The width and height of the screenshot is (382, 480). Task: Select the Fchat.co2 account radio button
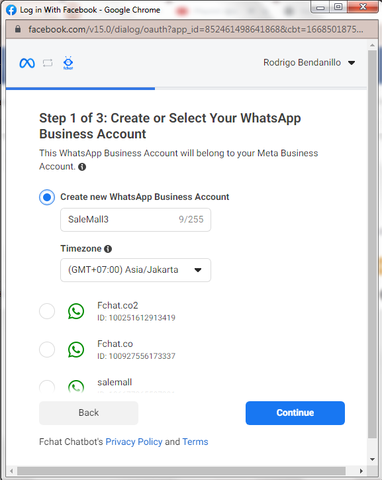pyautogui.click(x=47, y=311)
